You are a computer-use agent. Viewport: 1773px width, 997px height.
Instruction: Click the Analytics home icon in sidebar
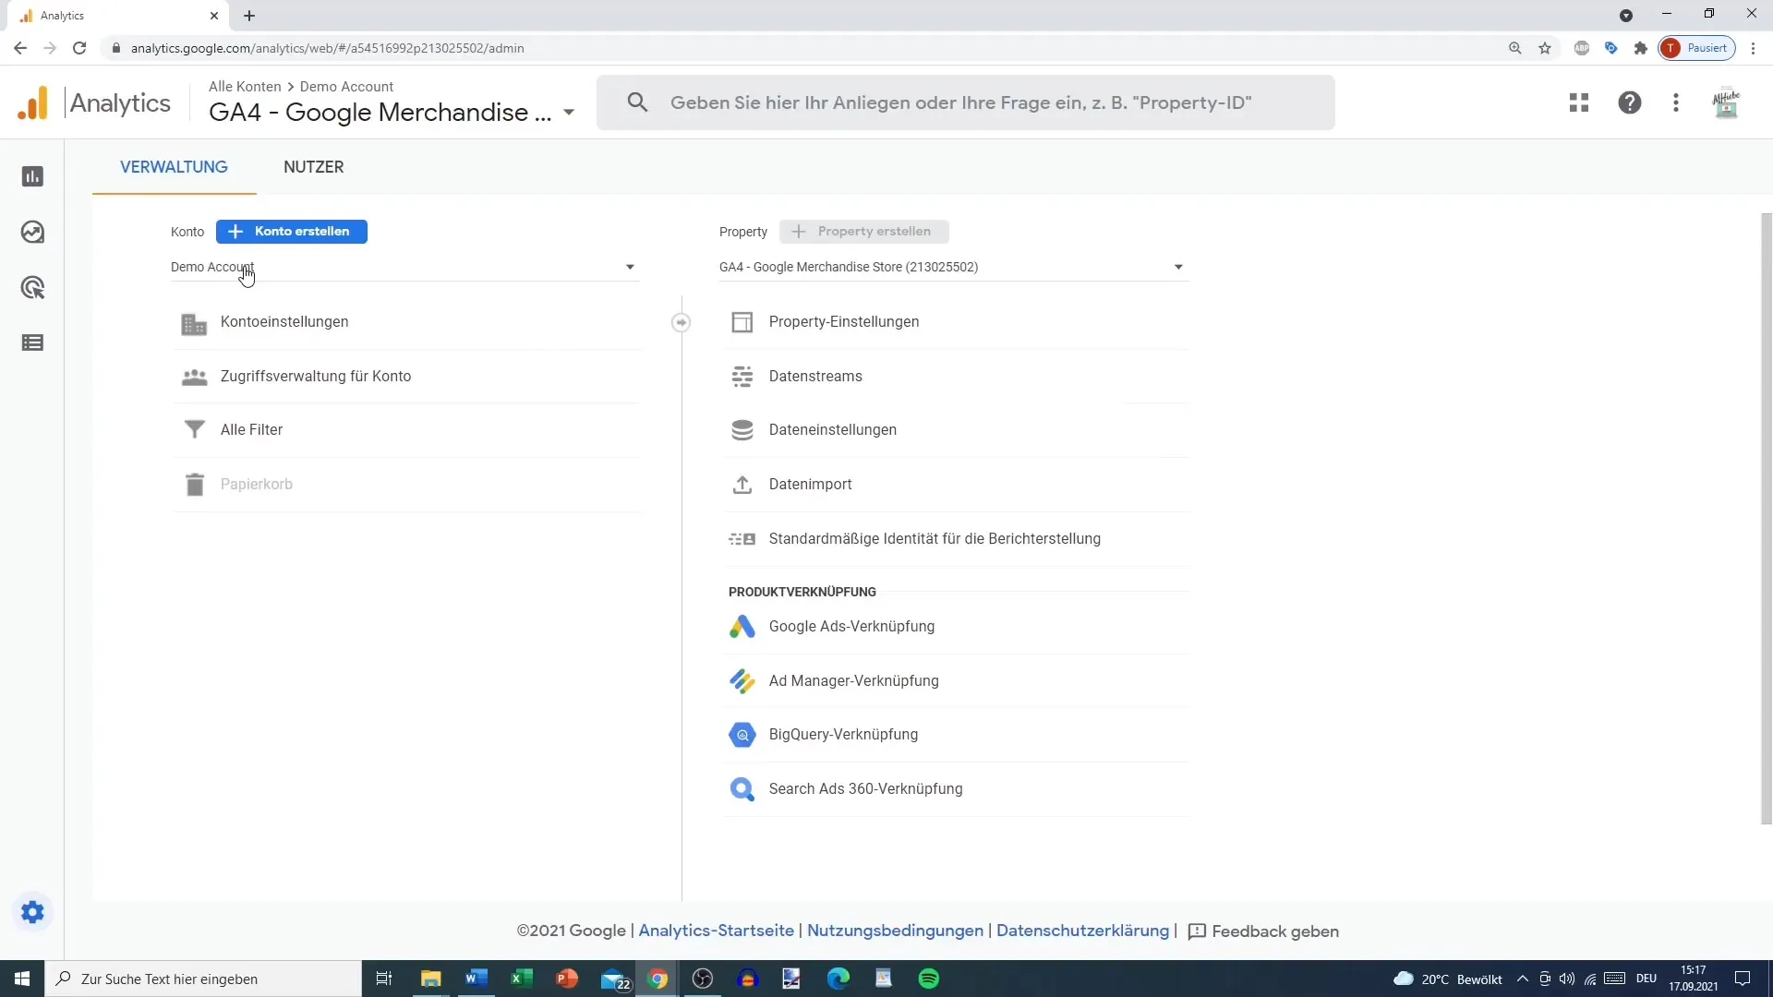coord(33,175)
